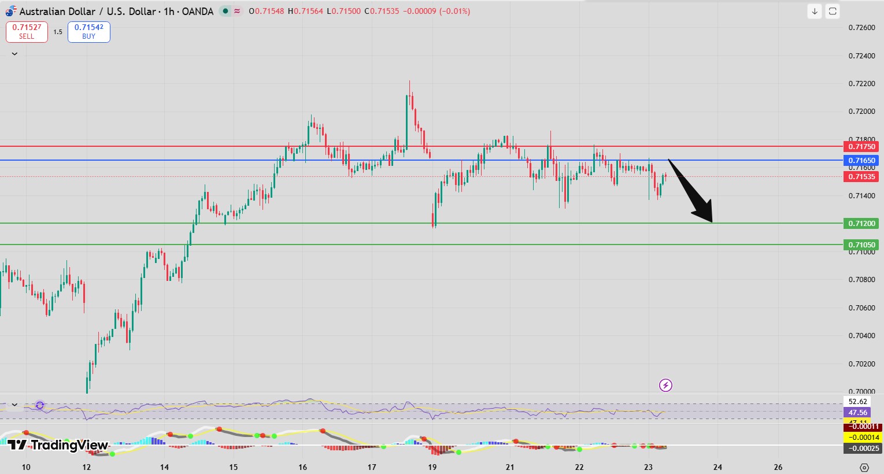Image resolution: width=884 pixels, height=474 pixels.
Task: Click the approximate price (≈) icon
Action: click(237, 11)
